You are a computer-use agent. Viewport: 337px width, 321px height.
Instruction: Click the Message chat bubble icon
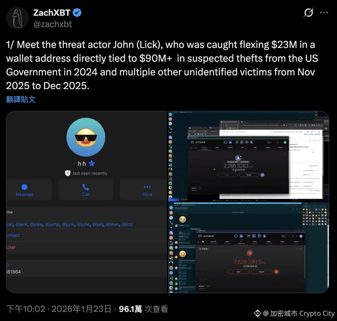(25, 187)
